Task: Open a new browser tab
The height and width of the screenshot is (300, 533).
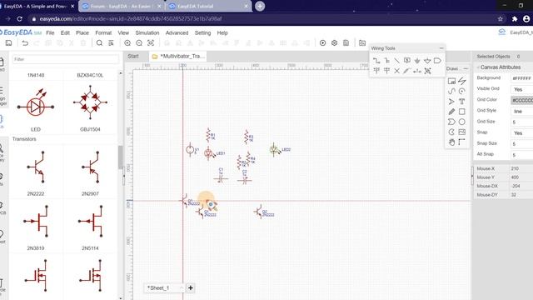Action: point(260,6)
